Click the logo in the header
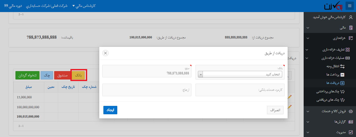The width and height of the screenshot is (356, 137). tap(333, 6)
